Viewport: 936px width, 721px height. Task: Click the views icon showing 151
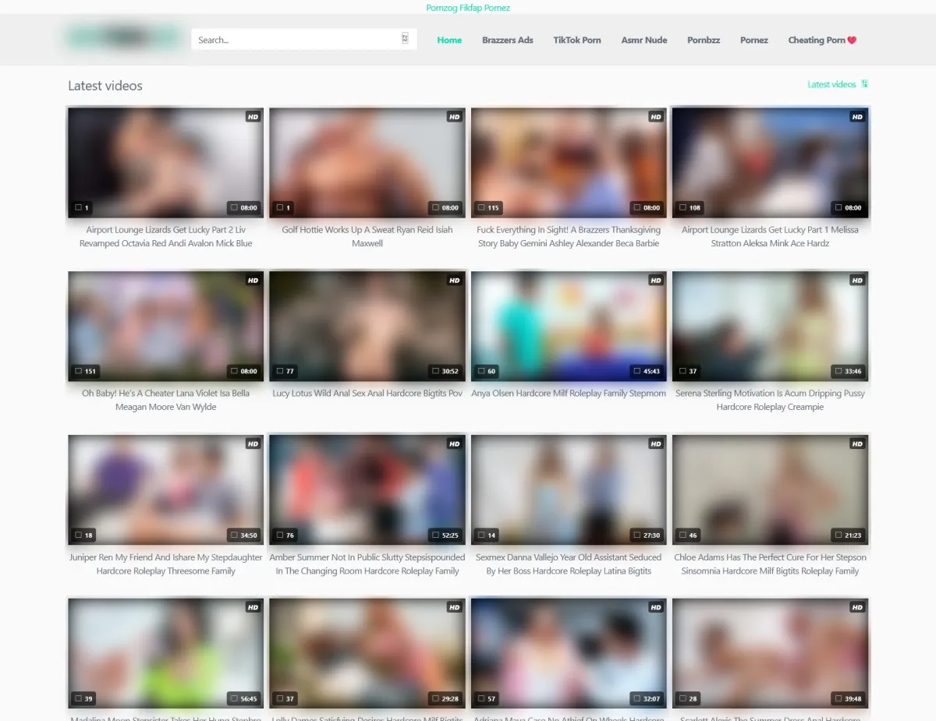point(79,372)
